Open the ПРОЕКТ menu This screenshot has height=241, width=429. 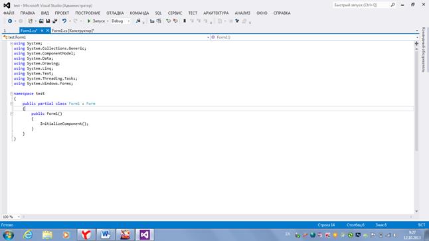pos(62,13)
